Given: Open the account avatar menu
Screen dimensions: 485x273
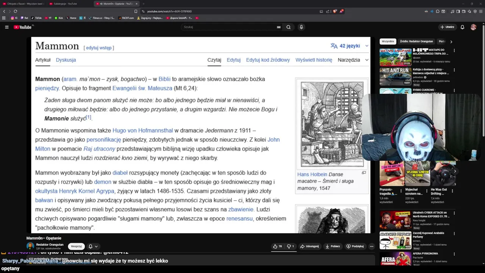Looking at the screenshot, I should [x=473, y=27].
